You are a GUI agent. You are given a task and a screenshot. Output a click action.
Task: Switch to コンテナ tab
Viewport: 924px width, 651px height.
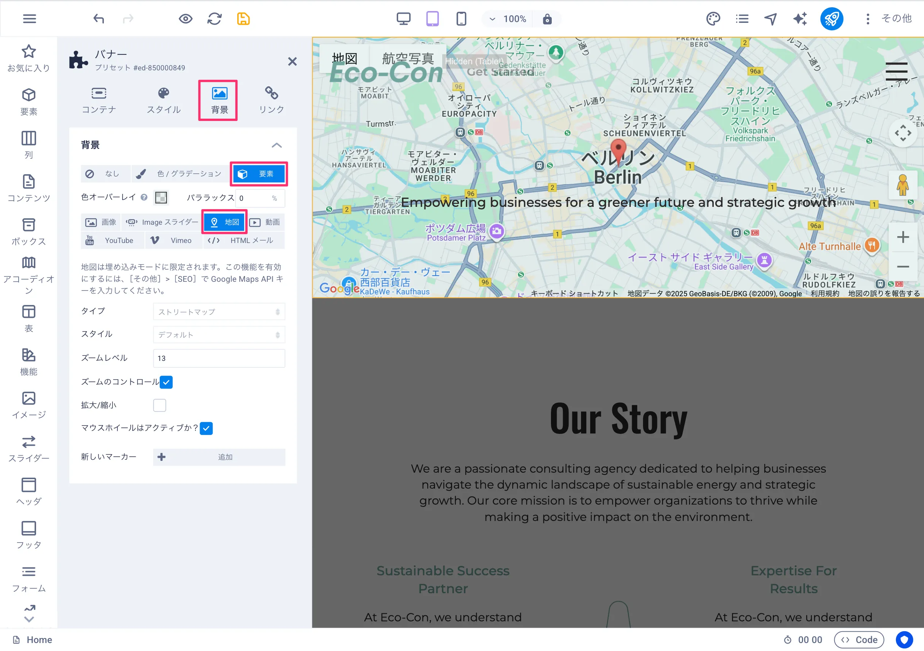[x=99, y=100]
